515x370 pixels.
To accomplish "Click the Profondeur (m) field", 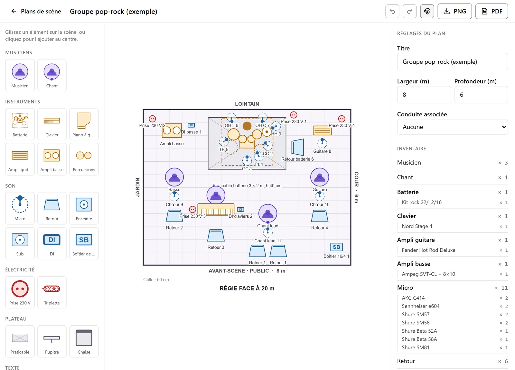I will point(481,95).
